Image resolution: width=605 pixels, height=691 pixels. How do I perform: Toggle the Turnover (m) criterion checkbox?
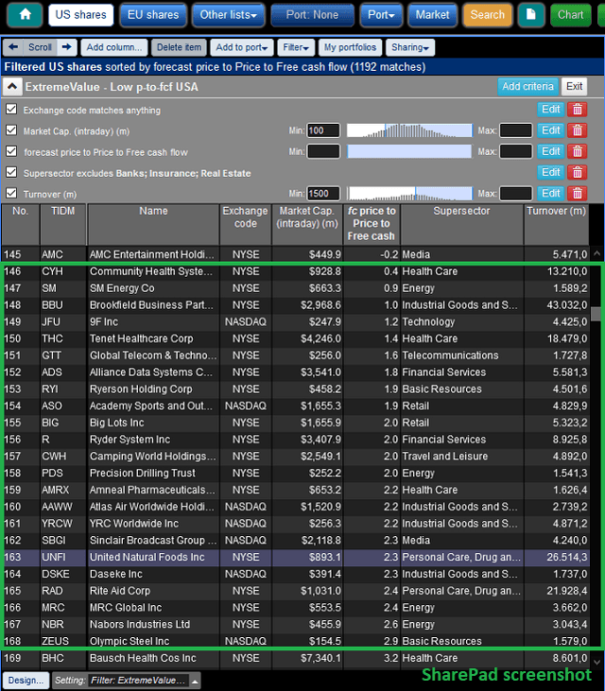tap(11, 194)
